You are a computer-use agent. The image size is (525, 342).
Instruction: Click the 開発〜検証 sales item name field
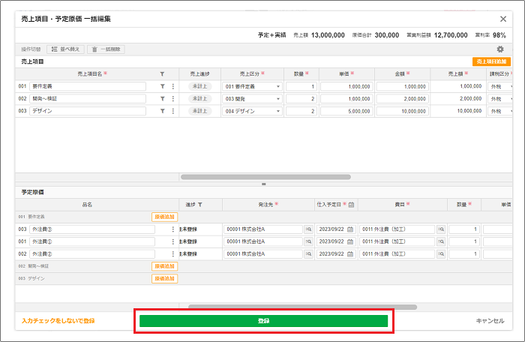click(x=88, y=99)
